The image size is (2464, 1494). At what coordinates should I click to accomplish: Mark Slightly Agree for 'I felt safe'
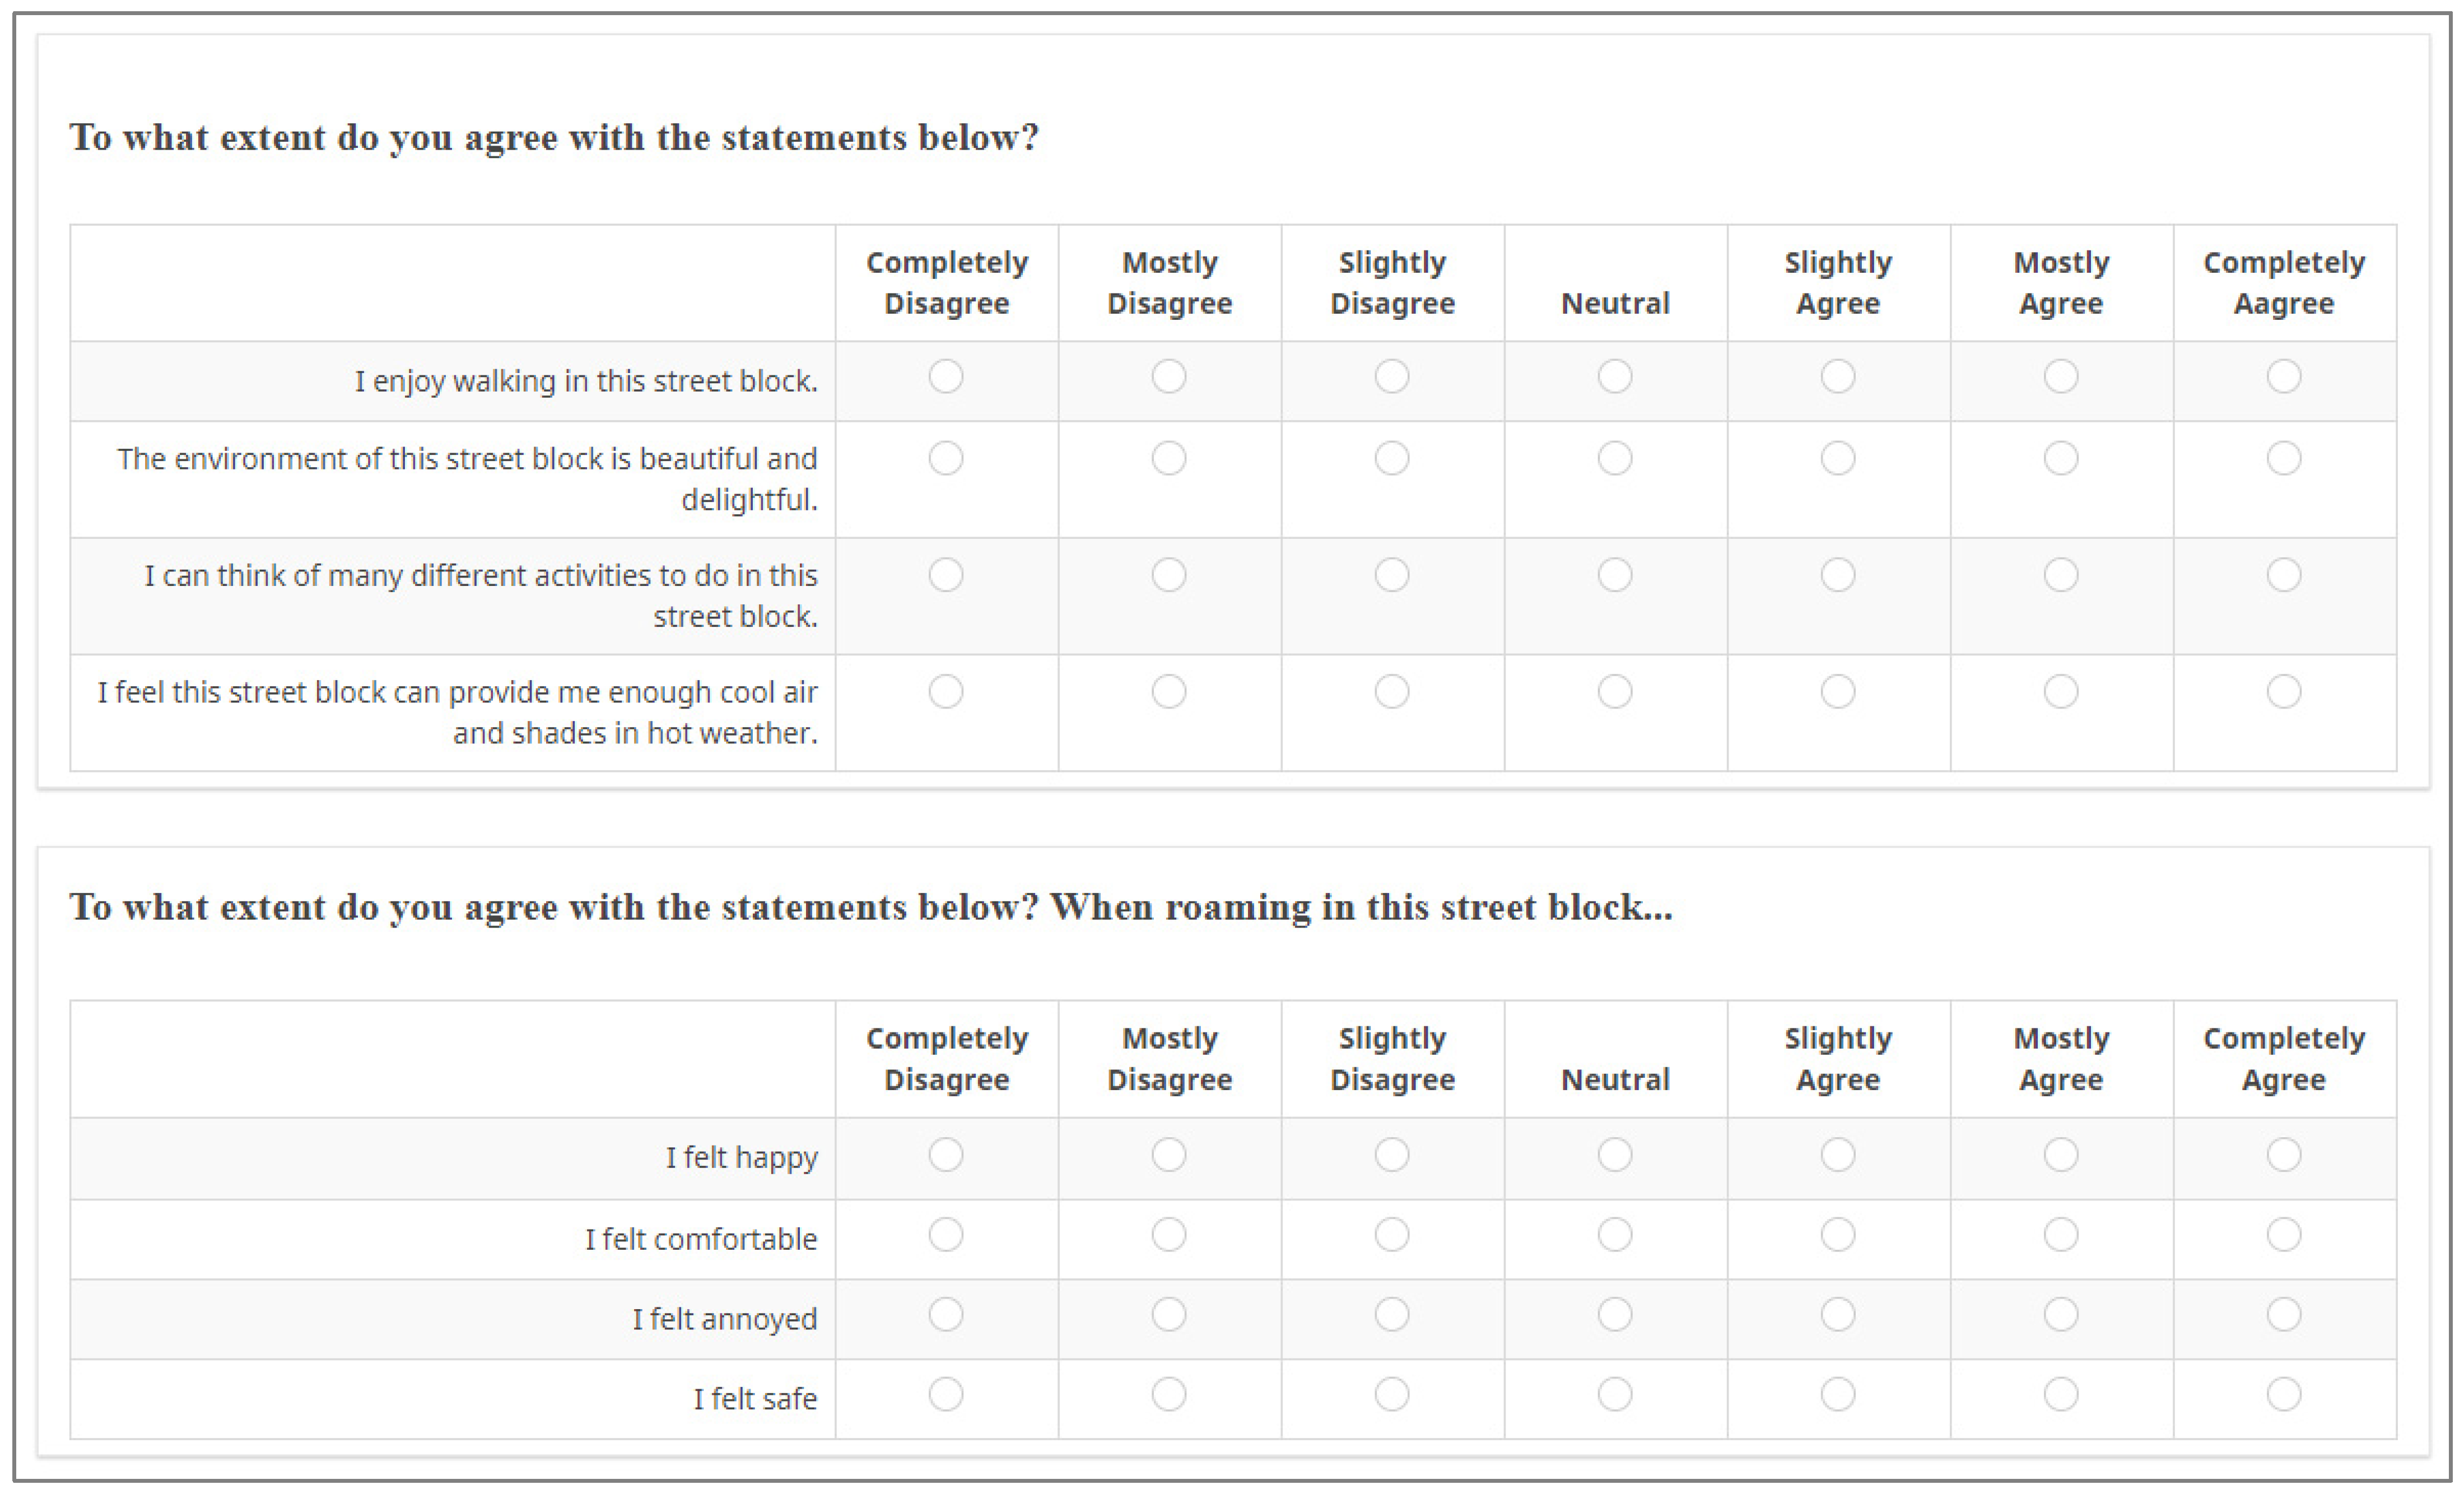(x=1837, y=1394)
